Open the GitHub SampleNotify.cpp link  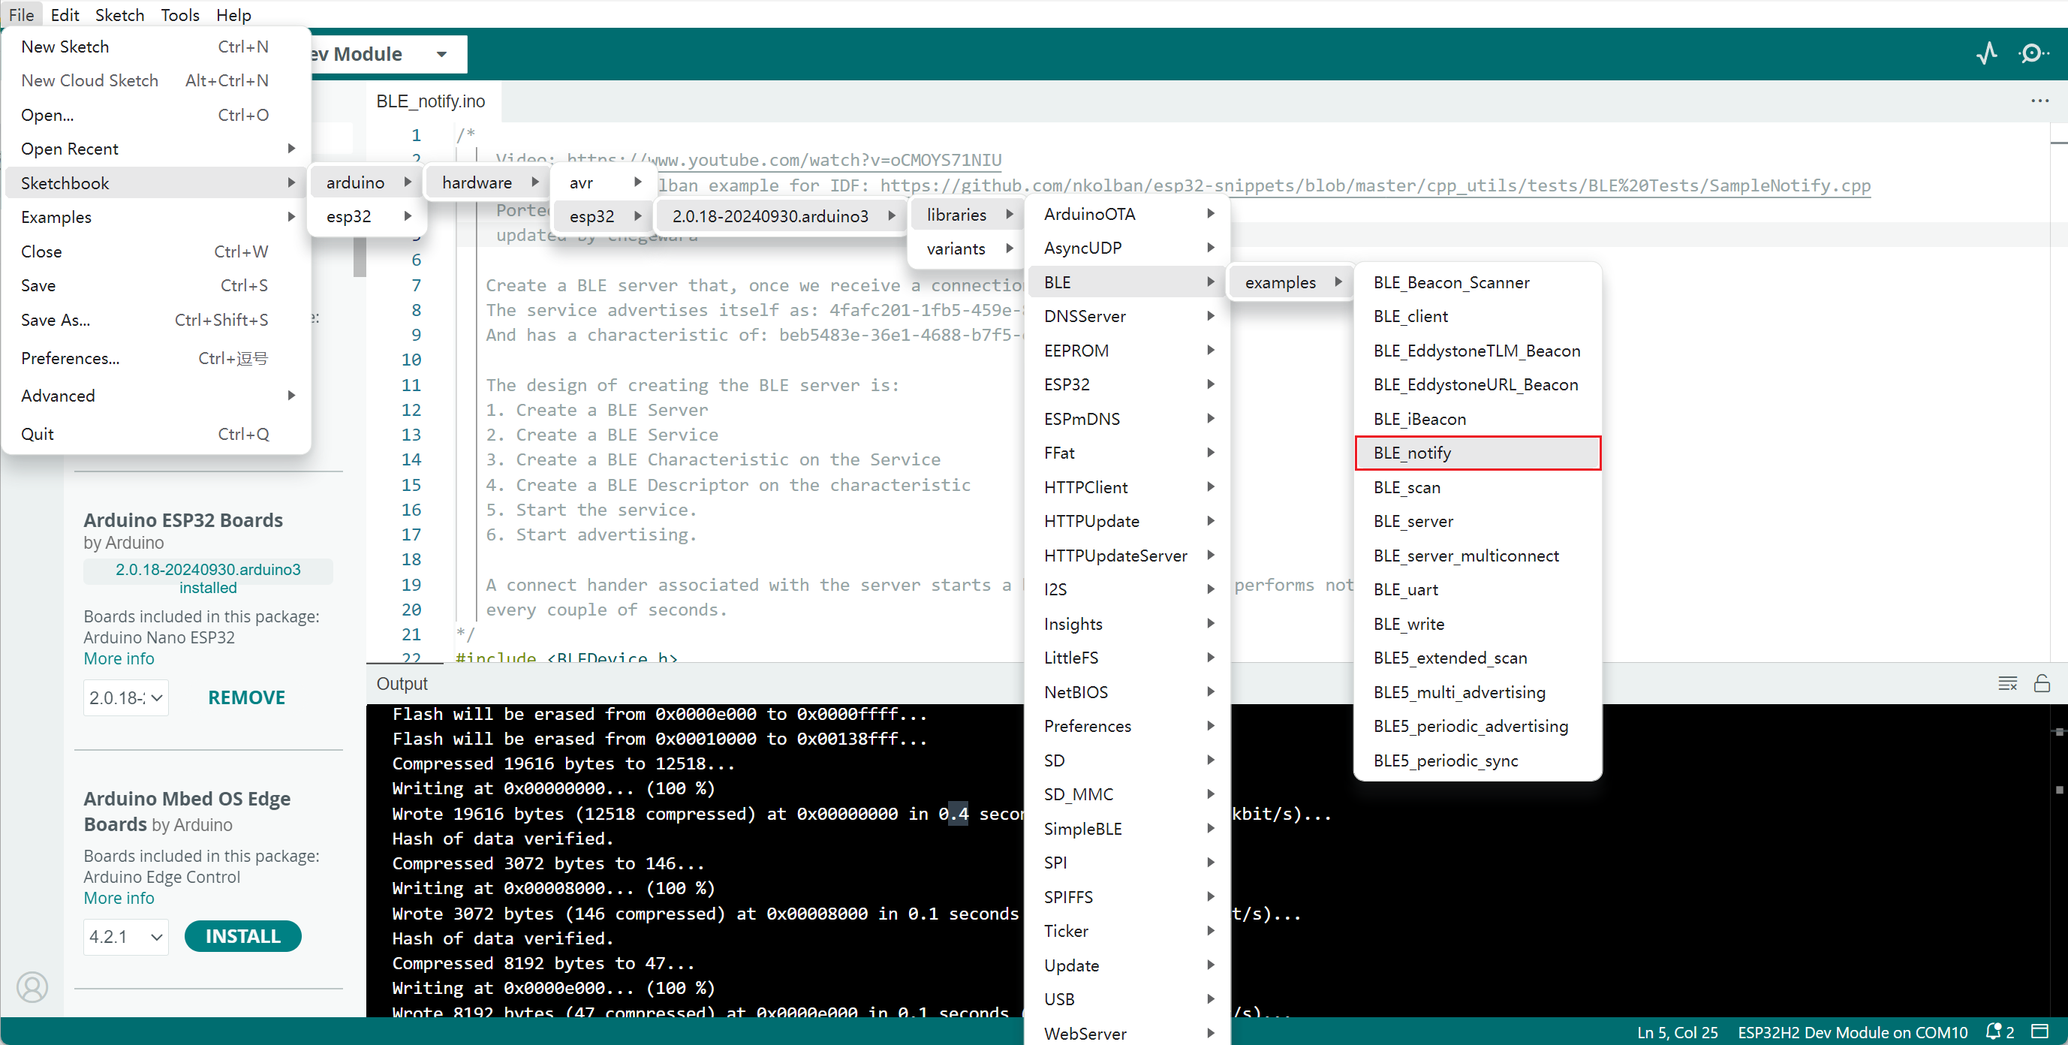pos(1375,185)
